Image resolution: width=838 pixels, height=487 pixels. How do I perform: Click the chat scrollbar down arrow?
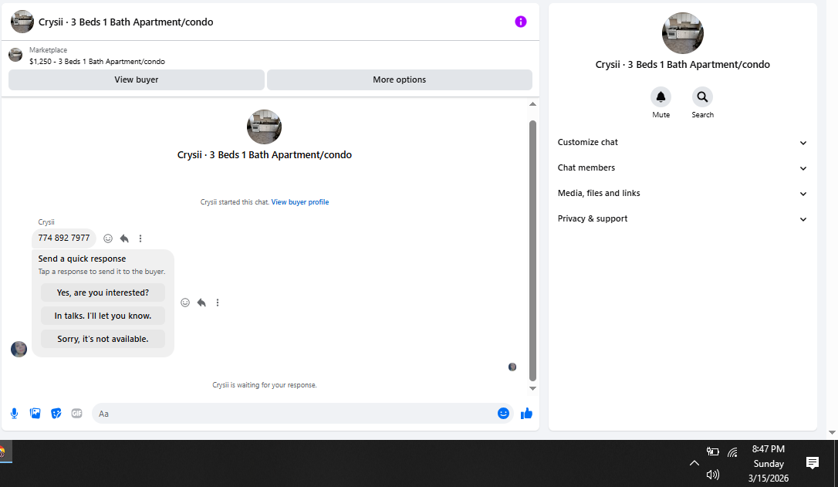tap(532, 389)
